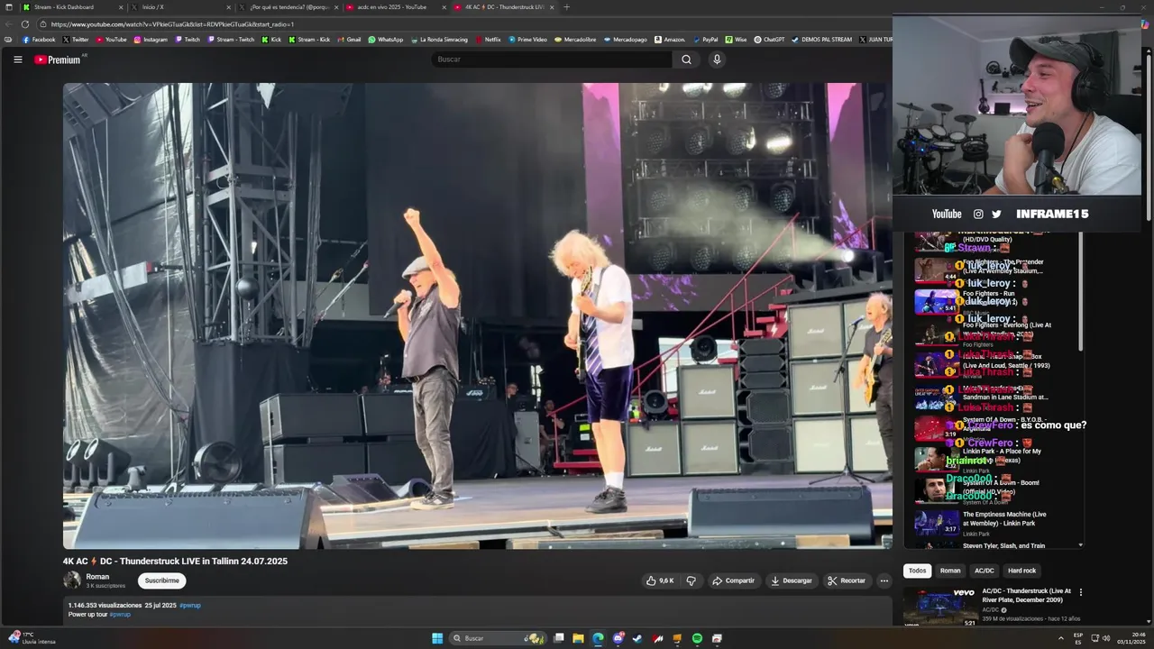Open Roman's channel avatar
The width and height of the screenshot is (1154, 649).
72,580
